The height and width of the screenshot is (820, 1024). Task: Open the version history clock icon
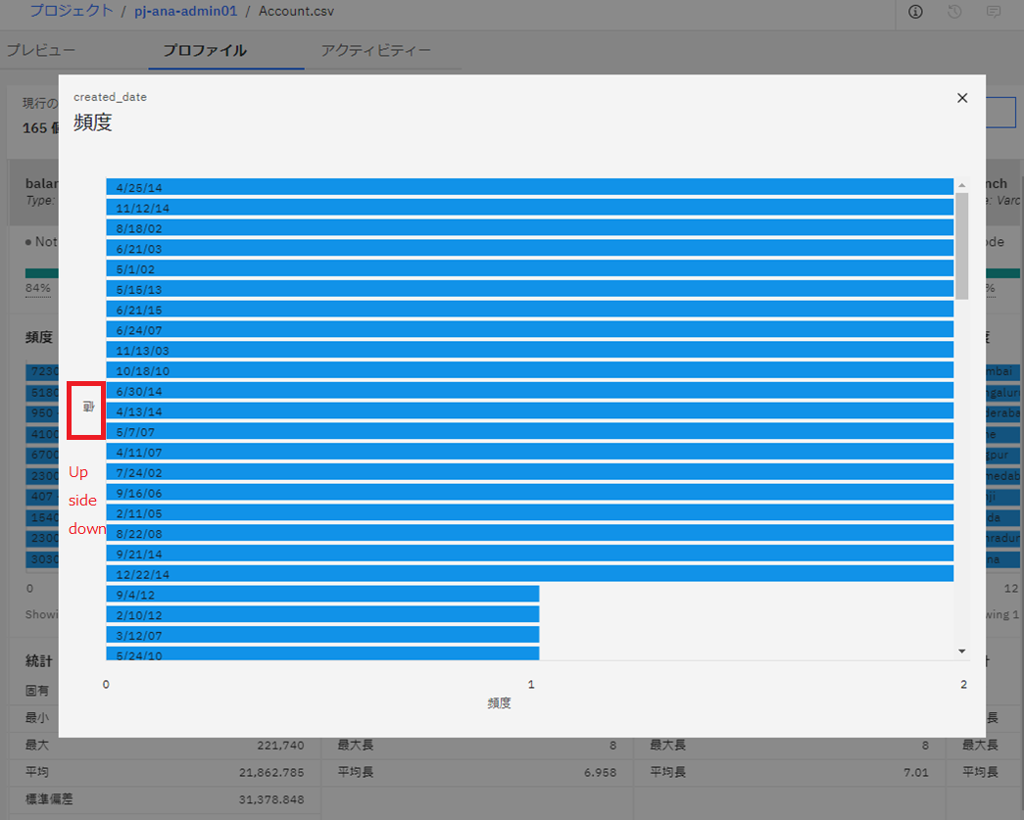tap(954, 12)
